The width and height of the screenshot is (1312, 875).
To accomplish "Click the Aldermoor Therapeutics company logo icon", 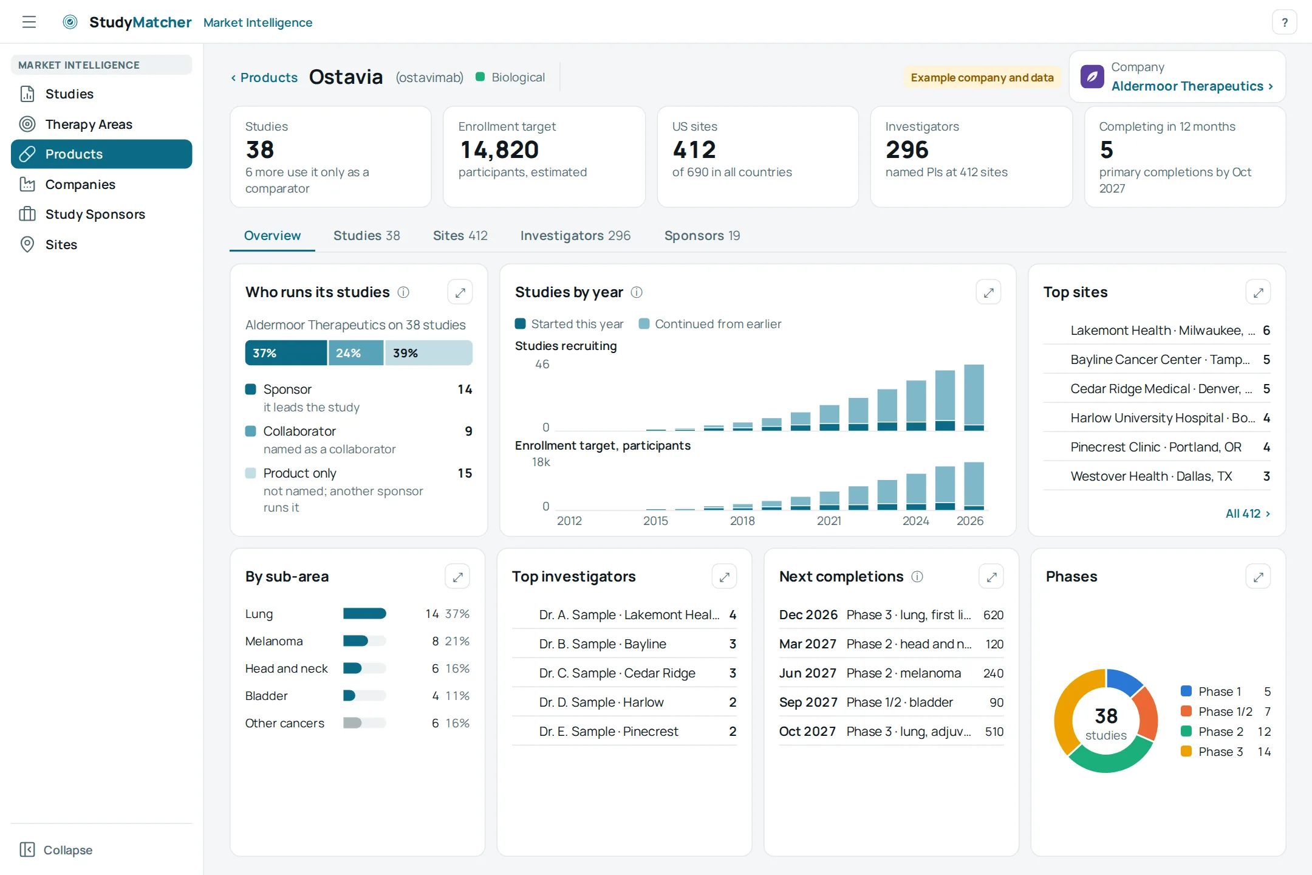I will pyautogui.click(x=1092, y=77).
